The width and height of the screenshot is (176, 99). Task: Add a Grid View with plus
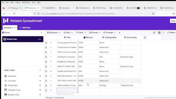pos(40,76)
